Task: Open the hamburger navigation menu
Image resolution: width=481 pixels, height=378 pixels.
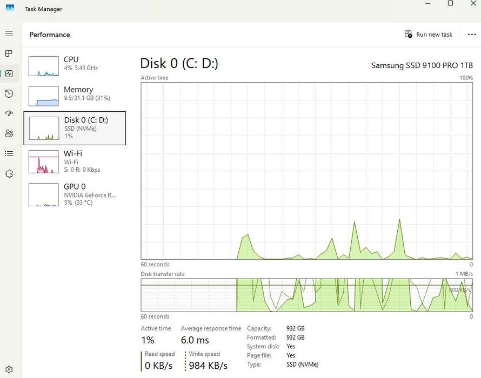Action: tap(9, 33)
